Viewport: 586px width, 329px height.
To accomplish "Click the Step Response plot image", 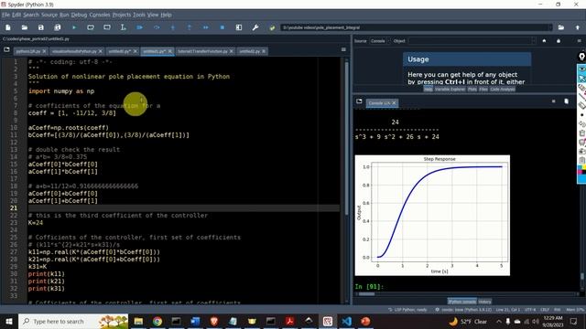I will (x=432, y=216).
